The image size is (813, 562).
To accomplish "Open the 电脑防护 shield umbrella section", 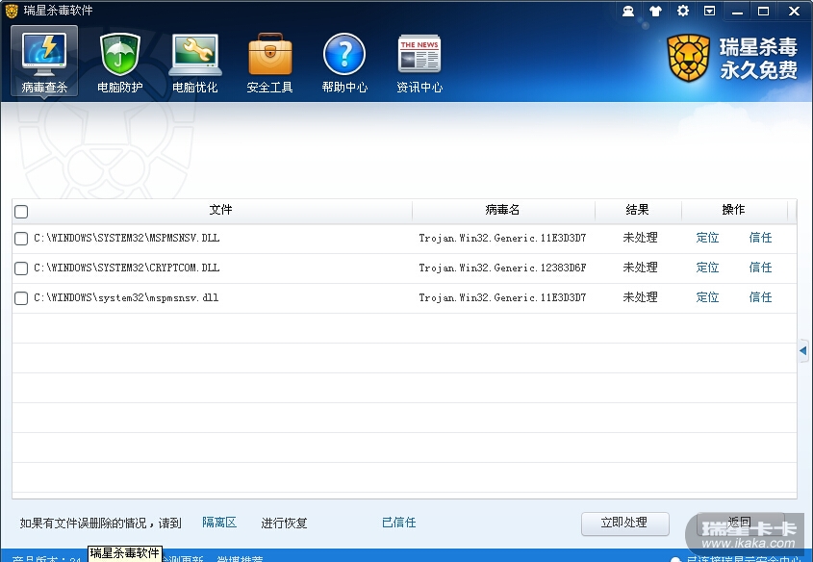I will coord(119,63).
